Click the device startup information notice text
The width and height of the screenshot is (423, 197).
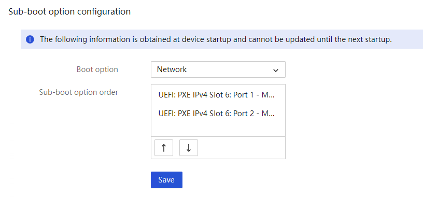(x=216, y=40)
